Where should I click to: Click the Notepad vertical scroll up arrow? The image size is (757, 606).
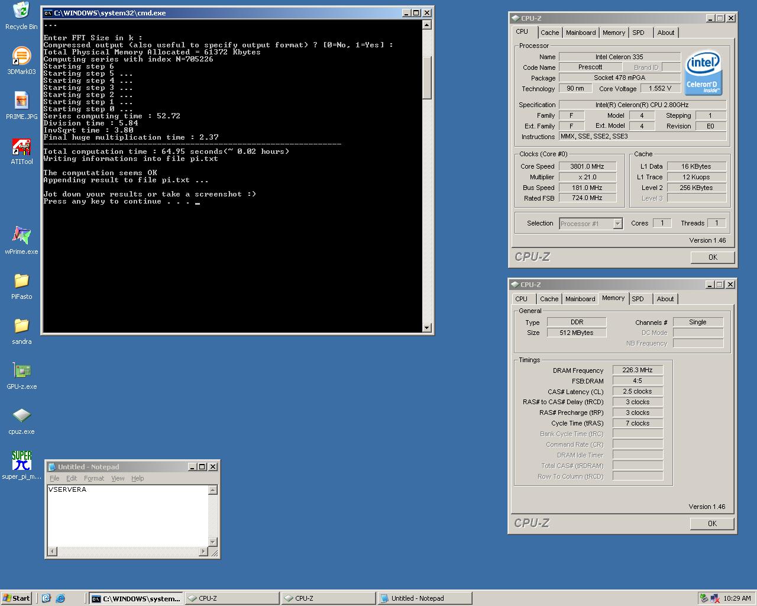pos(213,490)
